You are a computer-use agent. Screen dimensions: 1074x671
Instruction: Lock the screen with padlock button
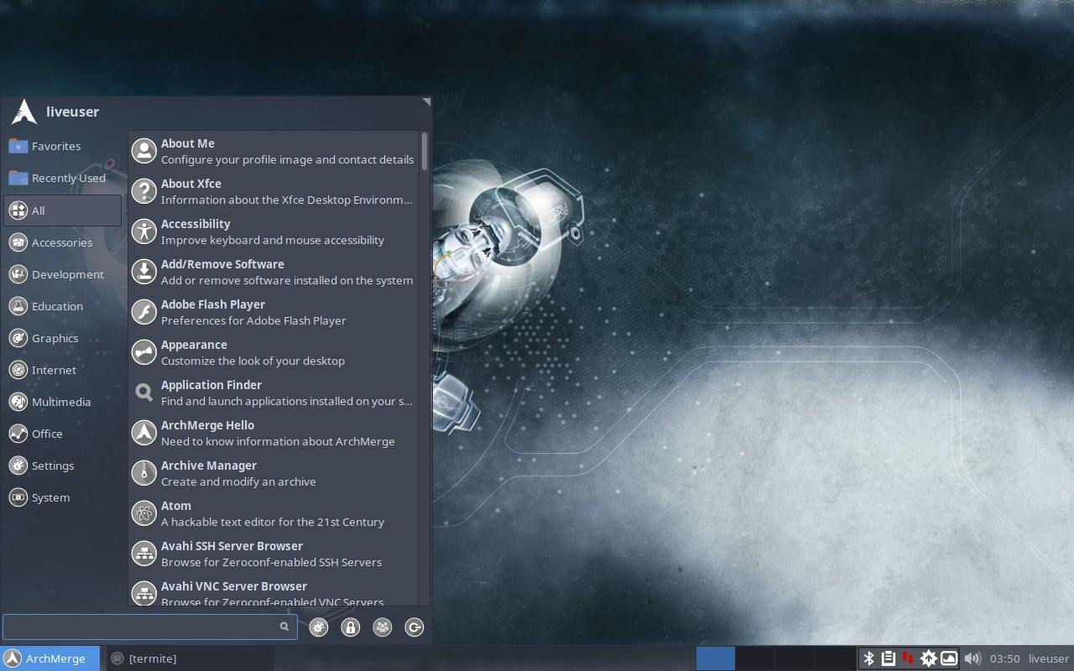[x=350, y=627]
